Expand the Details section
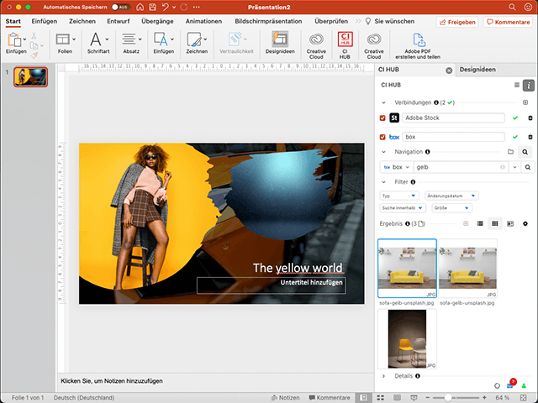The width and height of the screenshot is (538, 403). [384, 376]
